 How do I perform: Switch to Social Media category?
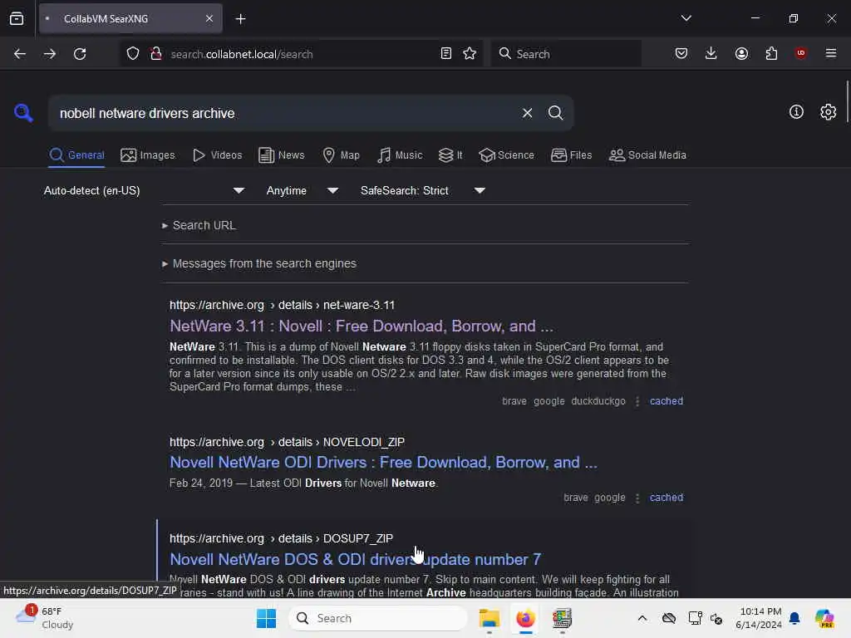point(647,155)
